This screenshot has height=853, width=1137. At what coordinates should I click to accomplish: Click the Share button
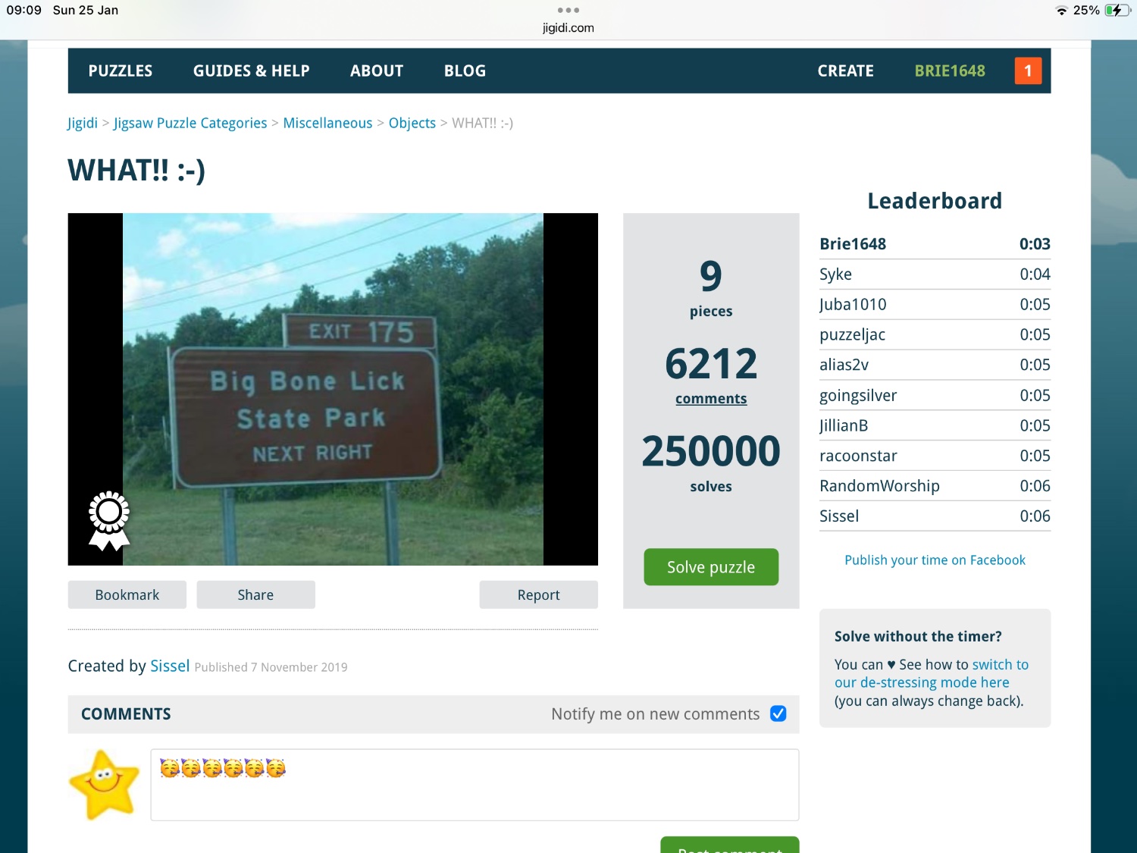pos(255,594)
